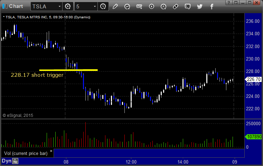Open the studies chart icon
This screenshot has width=263, height=166.
tap(127, 7)
